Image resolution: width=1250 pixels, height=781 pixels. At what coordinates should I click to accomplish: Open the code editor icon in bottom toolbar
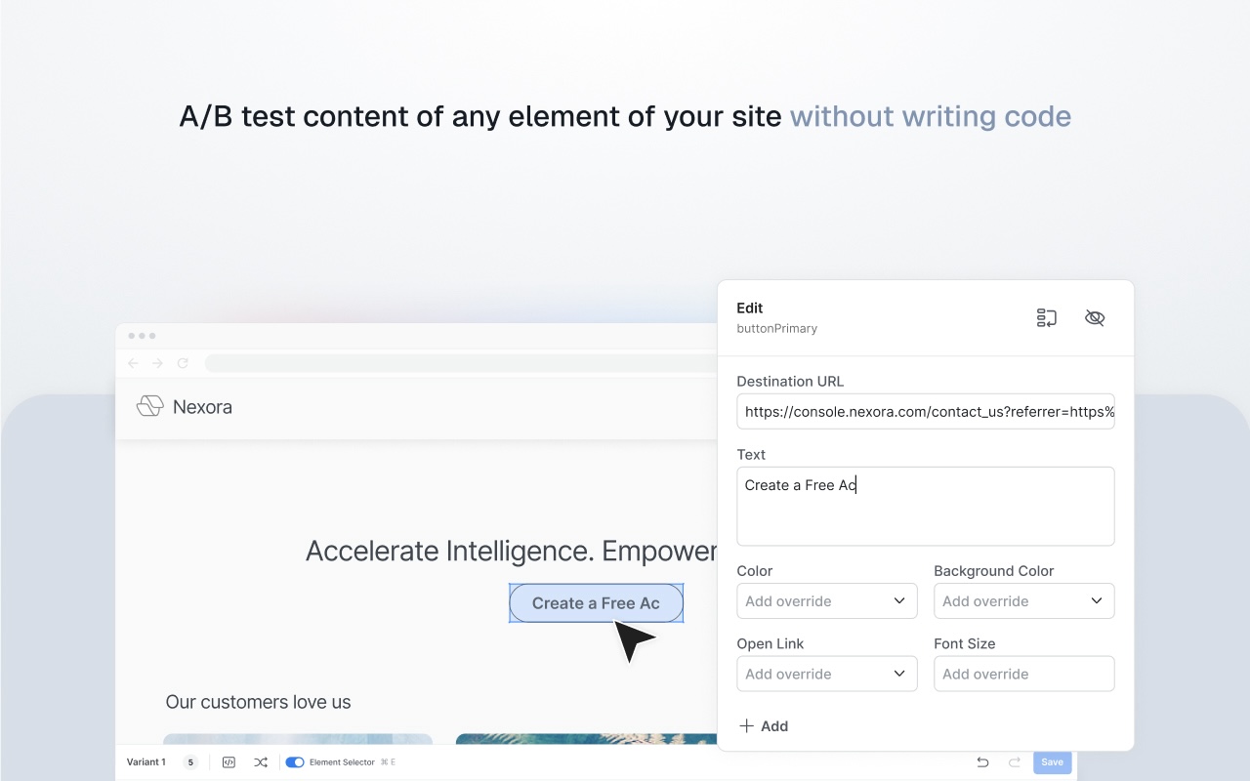pyautogui.click(x=229, y=762)
